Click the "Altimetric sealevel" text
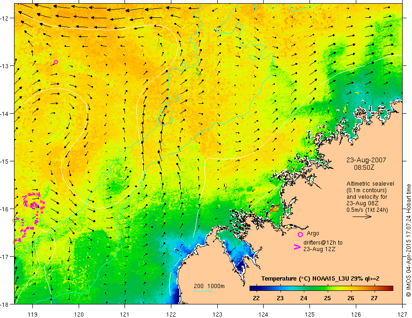 [x=370, y=184]
